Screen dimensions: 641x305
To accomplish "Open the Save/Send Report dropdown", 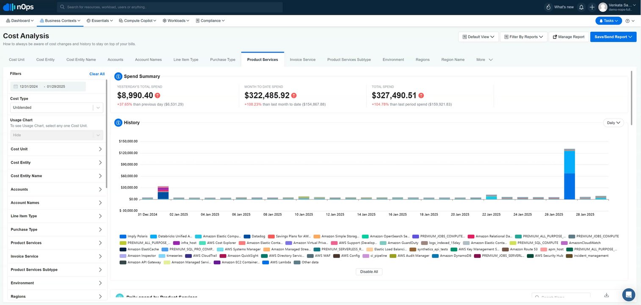I will pos(613,37).
